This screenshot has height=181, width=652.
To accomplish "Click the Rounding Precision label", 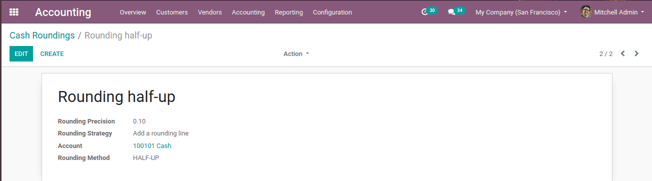I will click(x=86, y=121).
